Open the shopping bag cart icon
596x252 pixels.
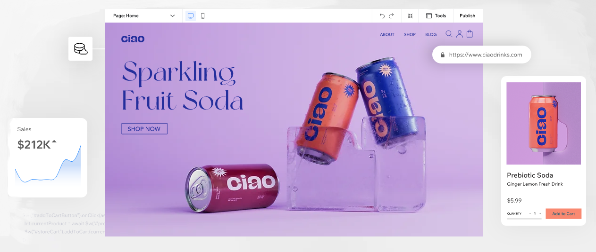(470, 34)
